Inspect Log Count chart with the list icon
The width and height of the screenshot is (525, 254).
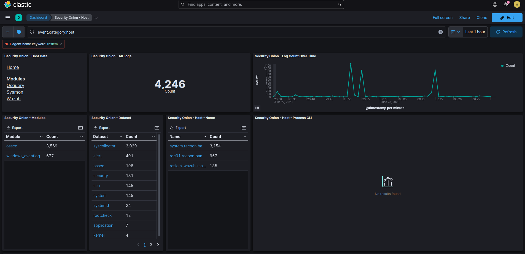click(257, 108)
